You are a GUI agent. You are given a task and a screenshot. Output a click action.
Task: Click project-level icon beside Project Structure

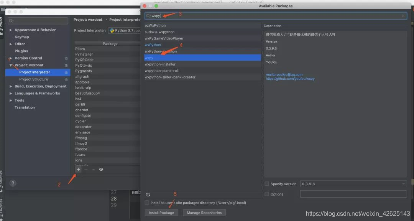[x=66, y=79]
